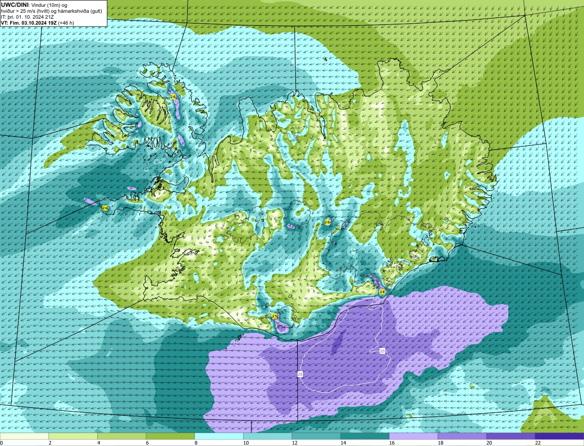Pick the 20–22 m/s legend color swatch
The height and width of the screenshot is (446, 584).
tap(511, 436)
